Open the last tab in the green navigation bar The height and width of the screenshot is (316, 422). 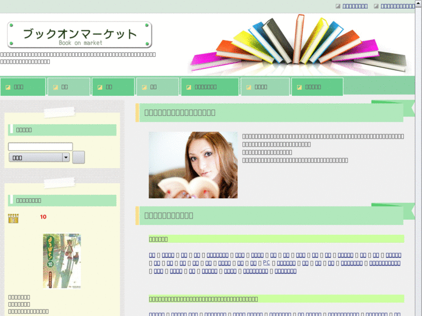(318, 87)
